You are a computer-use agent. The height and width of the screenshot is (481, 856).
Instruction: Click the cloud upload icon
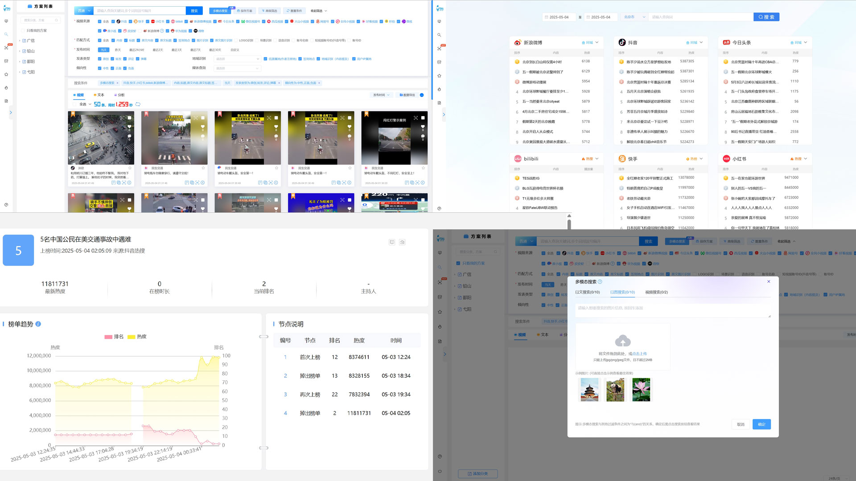pyautogui.click(x=622, y=341)
